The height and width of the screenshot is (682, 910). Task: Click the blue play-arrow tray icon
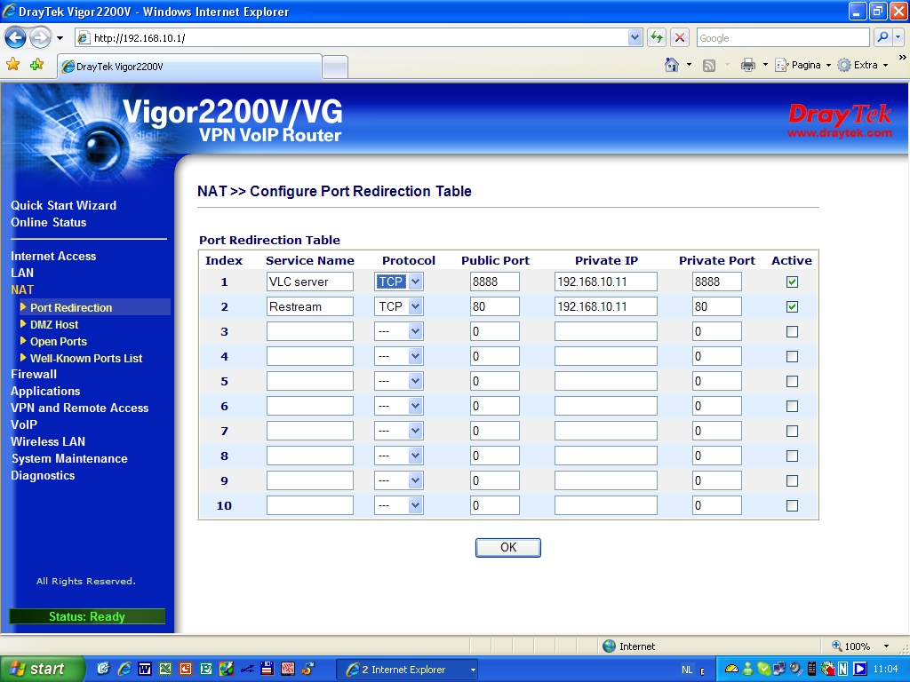pos(859,670)
